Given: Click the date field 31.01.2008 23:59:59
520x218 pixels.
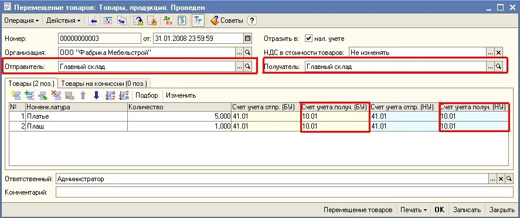Looking at the screenshot, I should [198, 39].
